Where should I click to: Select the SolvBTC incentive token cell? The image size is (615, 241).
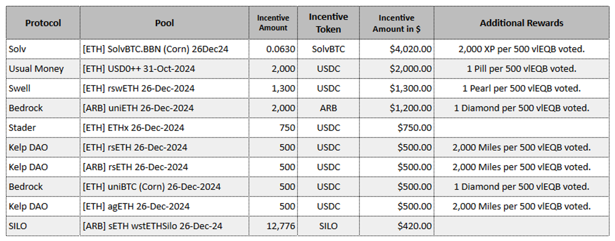(x=328, y=49)
